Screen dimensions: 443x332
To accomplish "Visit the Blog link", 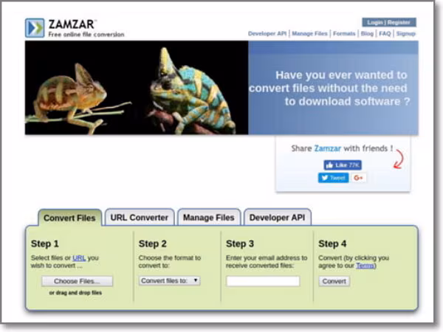I will (367, 34).
